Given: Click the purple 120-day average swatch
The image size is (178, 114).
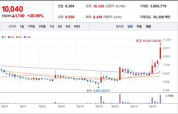Looking at the screenshot, I should point(25,37).
